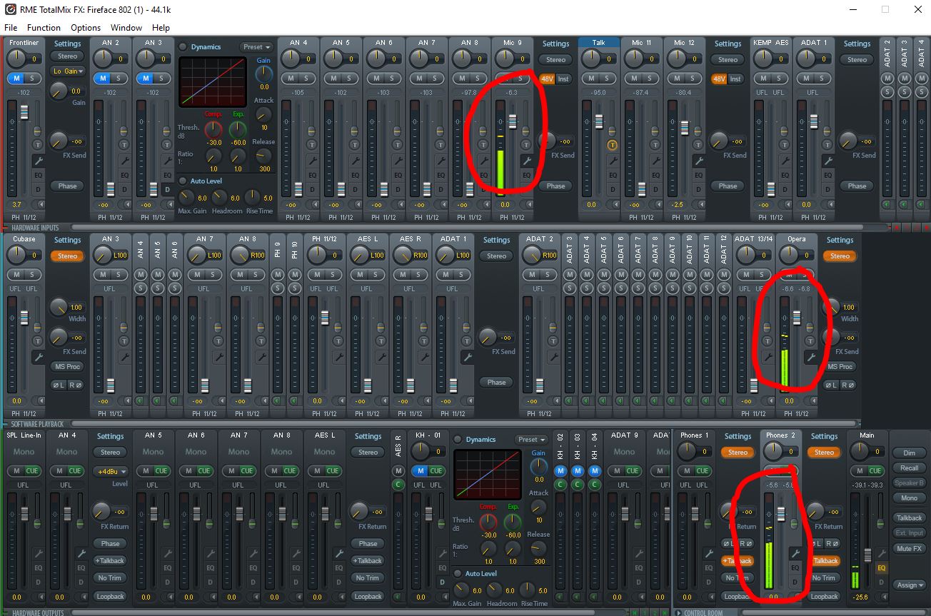931x616 pixels.
Task: Click the wrench icon on Phones 1 channel
Action: point(710,553)
